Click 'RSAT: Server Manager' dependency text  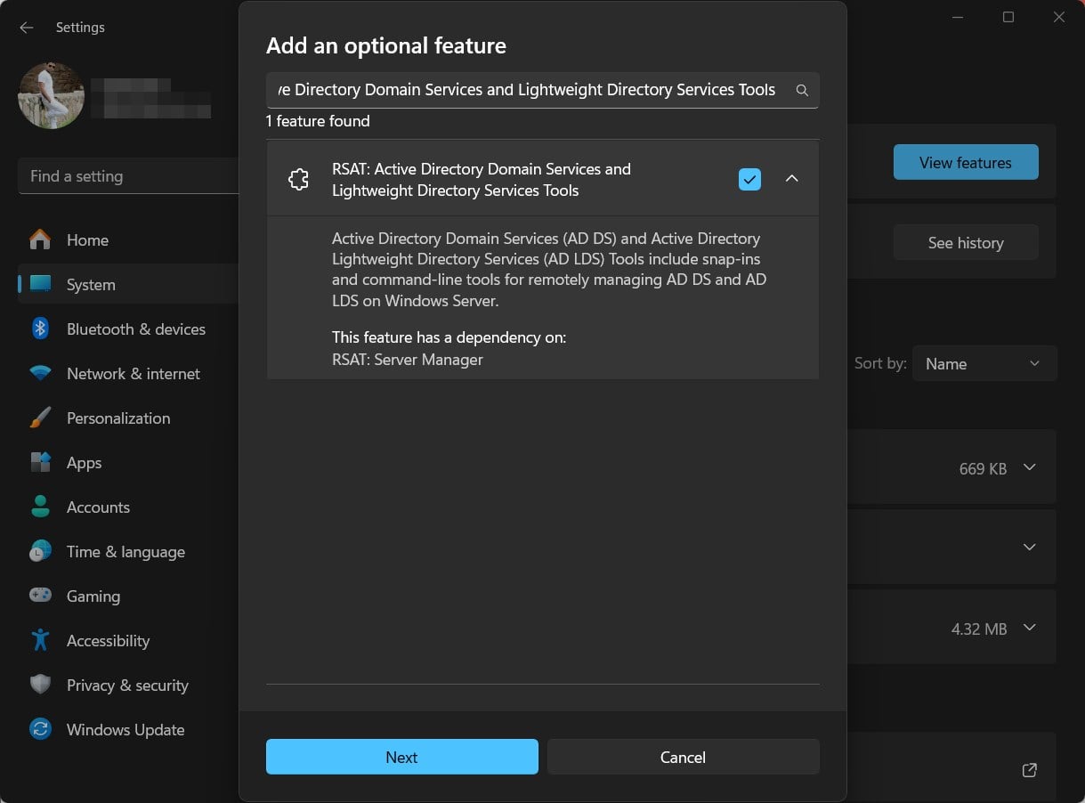tap(408, 360)
